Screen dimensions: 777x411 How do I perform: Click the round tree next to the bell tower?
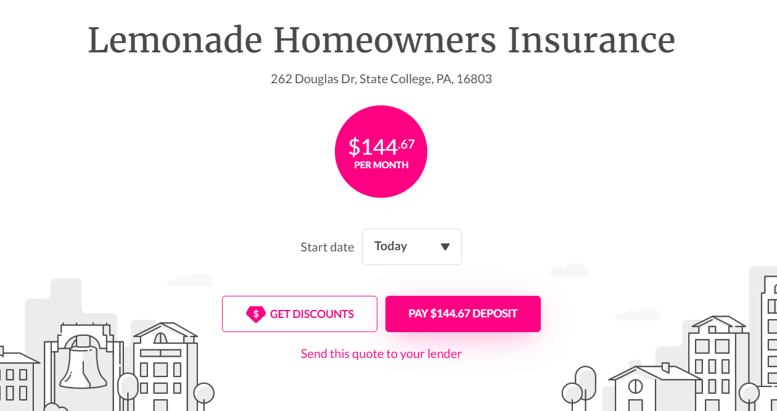pyautogui.click(x=128, y=386)
